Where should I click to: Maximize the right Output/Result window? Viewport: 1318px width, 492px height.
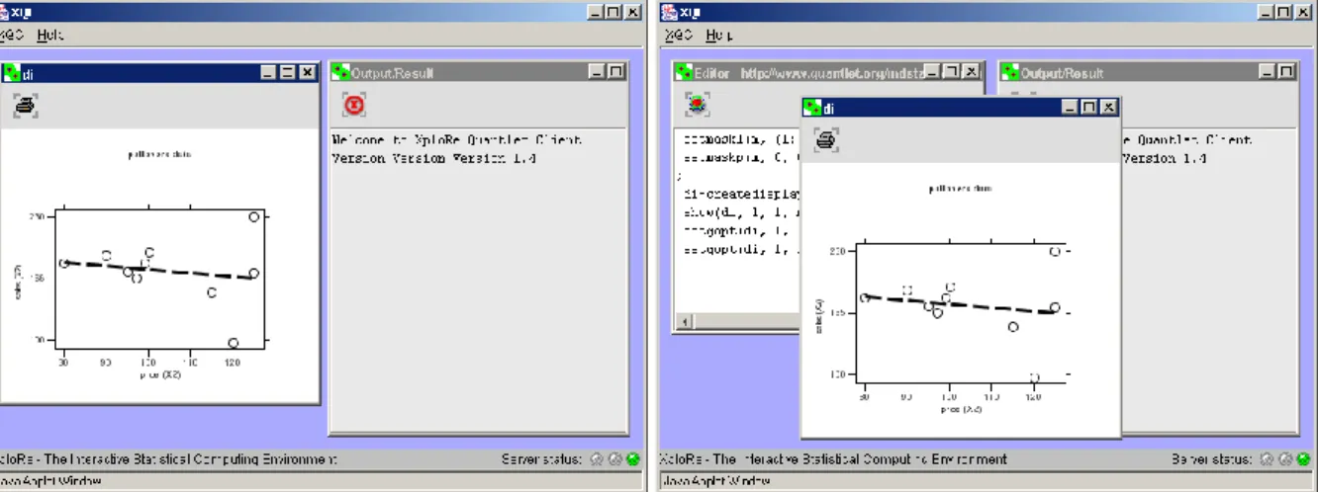click(1284, 72)
